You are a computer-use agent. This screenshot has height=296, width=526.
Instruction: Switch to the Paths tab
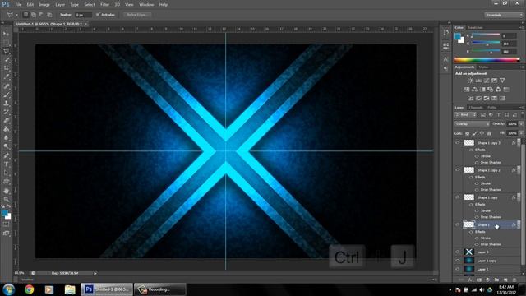click(x=491, y=108)
